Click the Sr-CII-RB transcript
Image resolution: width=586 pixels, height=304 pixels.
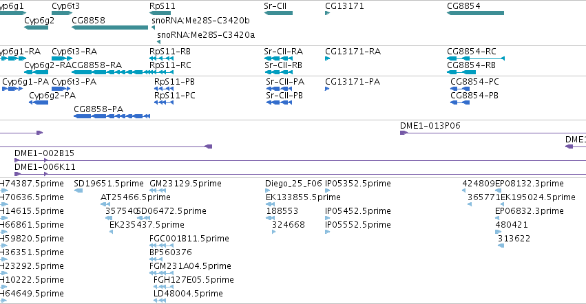pos(278,72)
